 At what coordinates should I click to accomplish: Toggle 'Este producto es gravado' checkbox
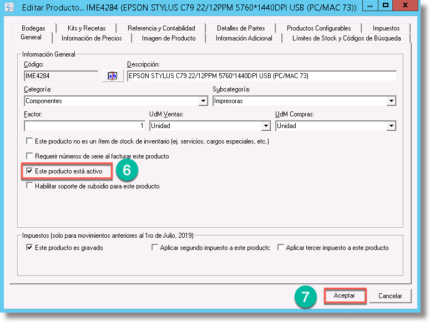29,248
